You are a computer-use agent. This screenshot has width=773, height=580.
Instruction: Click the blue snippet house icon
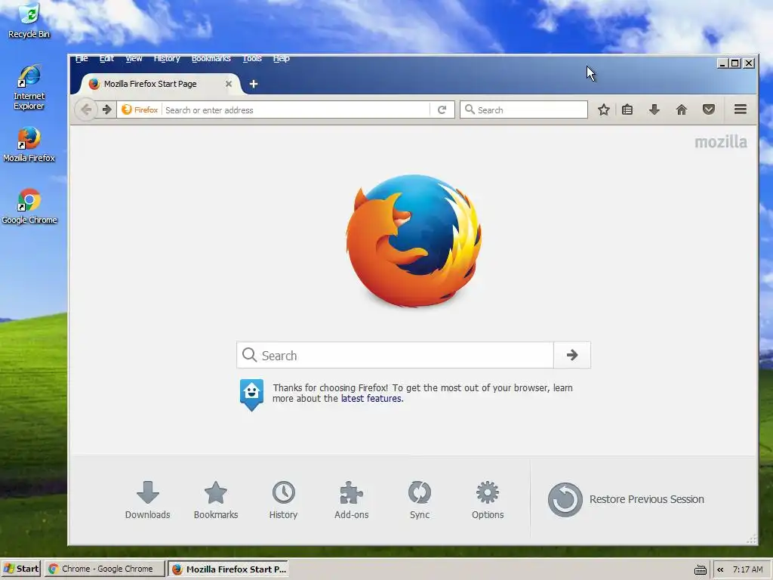point(251,394)
